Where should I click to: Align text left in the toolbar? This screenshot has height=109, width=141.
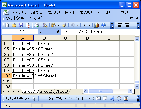pos(120,25)
